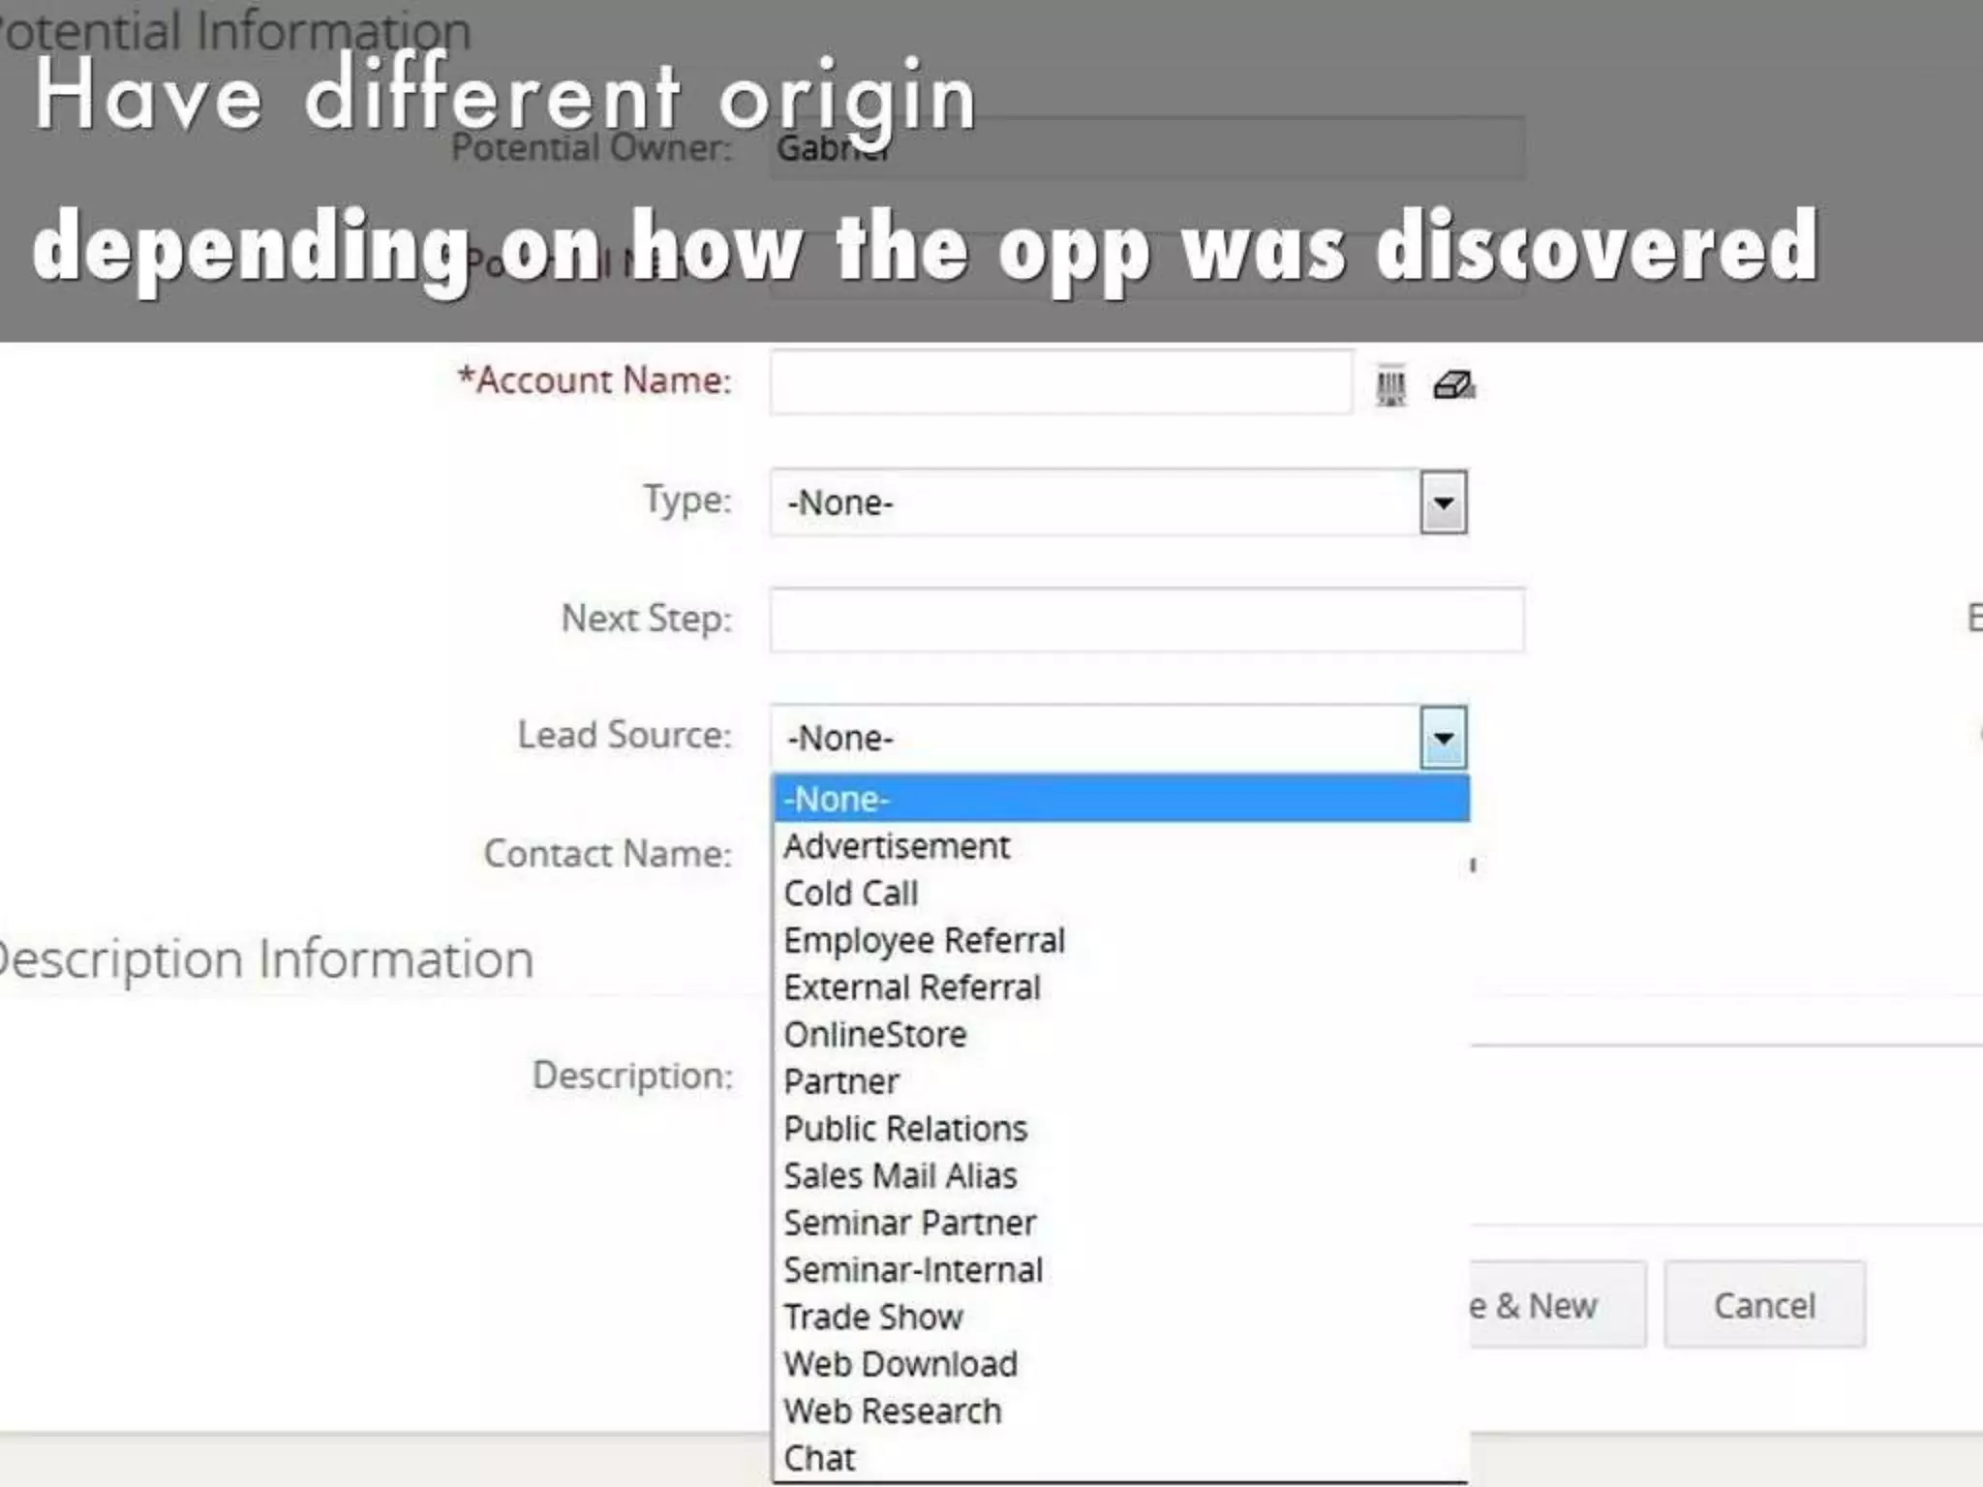Click into the Account Name field
Screen dimensions: 1983x1487
coord(1060,382)
